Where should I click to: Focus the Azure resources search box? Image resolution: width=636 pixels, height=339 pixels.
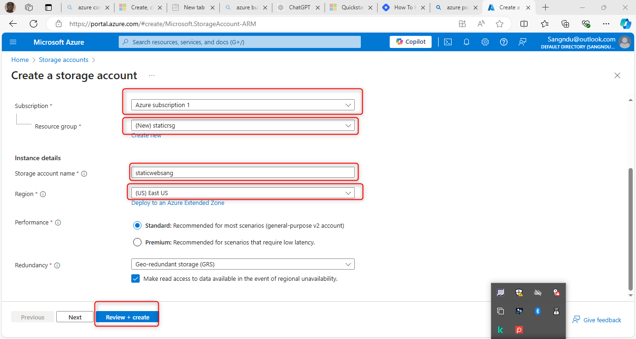coord(240,42)
